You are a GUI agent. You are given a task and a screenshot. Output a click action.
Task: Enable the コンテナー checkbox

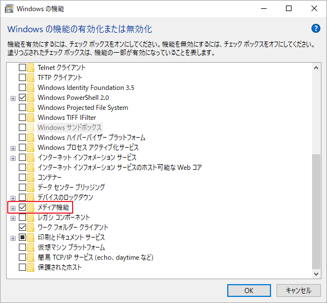22,177
